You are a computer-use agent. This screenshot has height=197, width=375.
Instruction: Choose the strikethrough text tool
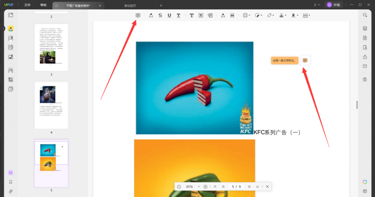click(160, 15)
